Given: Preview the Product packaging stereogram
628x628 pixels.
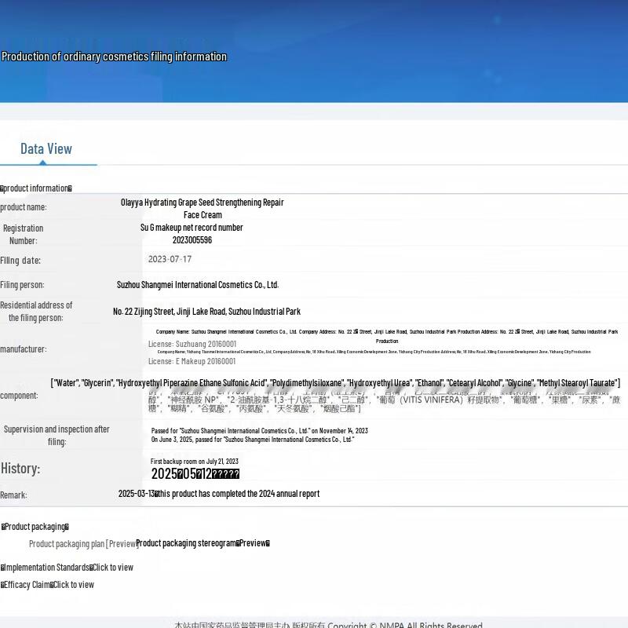Looking at the screenshot, I should point(203,543).
